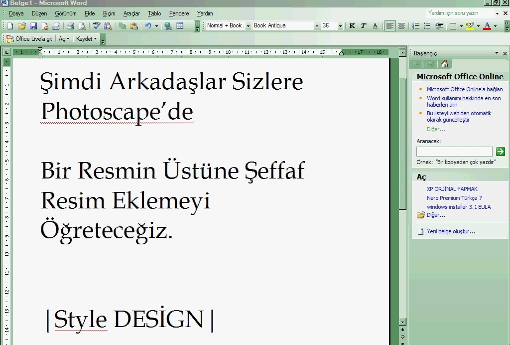Viewport: 510px width, 345px height.
Task: Expand the font color dropdown arrow
Action: tap(496, 26)
